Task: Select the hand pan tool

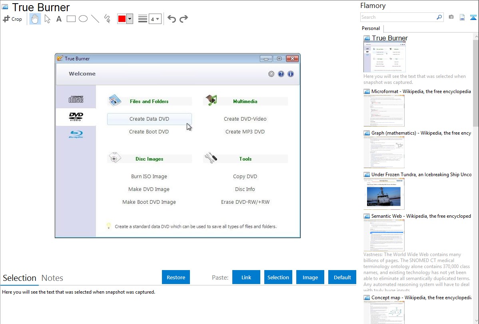Action: tap(35, 19)
